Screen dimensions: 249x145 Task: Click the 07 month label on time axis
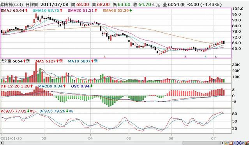coord(214,138)
